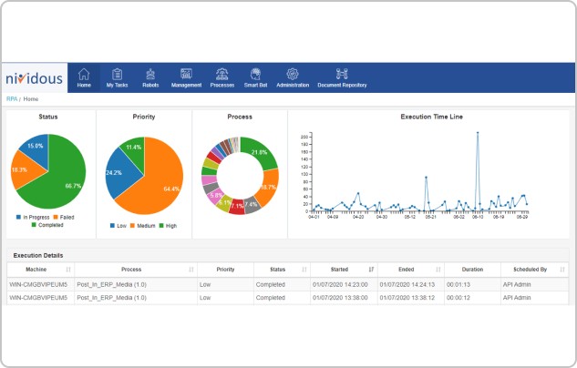Screen dimensions: 577x368
Task: Select the 11.4% High priority slice
Action: pos(135,148)
